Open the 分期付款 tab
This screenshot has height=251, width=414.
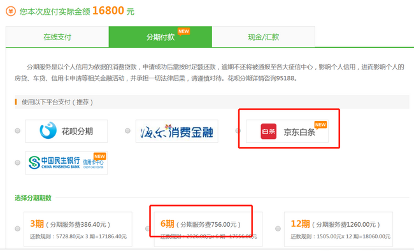click(x=161, y=37)
